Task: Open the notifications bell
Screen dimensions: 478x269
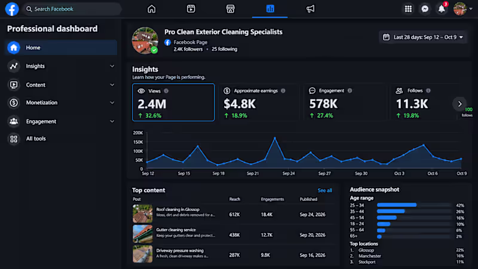Action: point(442,9)
